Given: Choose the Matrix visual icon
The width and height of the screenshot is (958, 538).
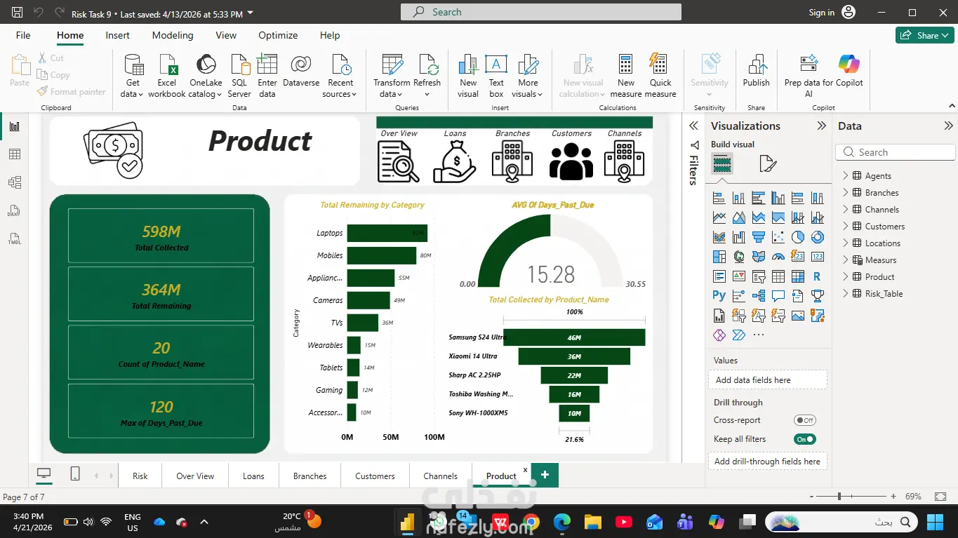Looking at the screenshot, I should (x=797, y=276).
